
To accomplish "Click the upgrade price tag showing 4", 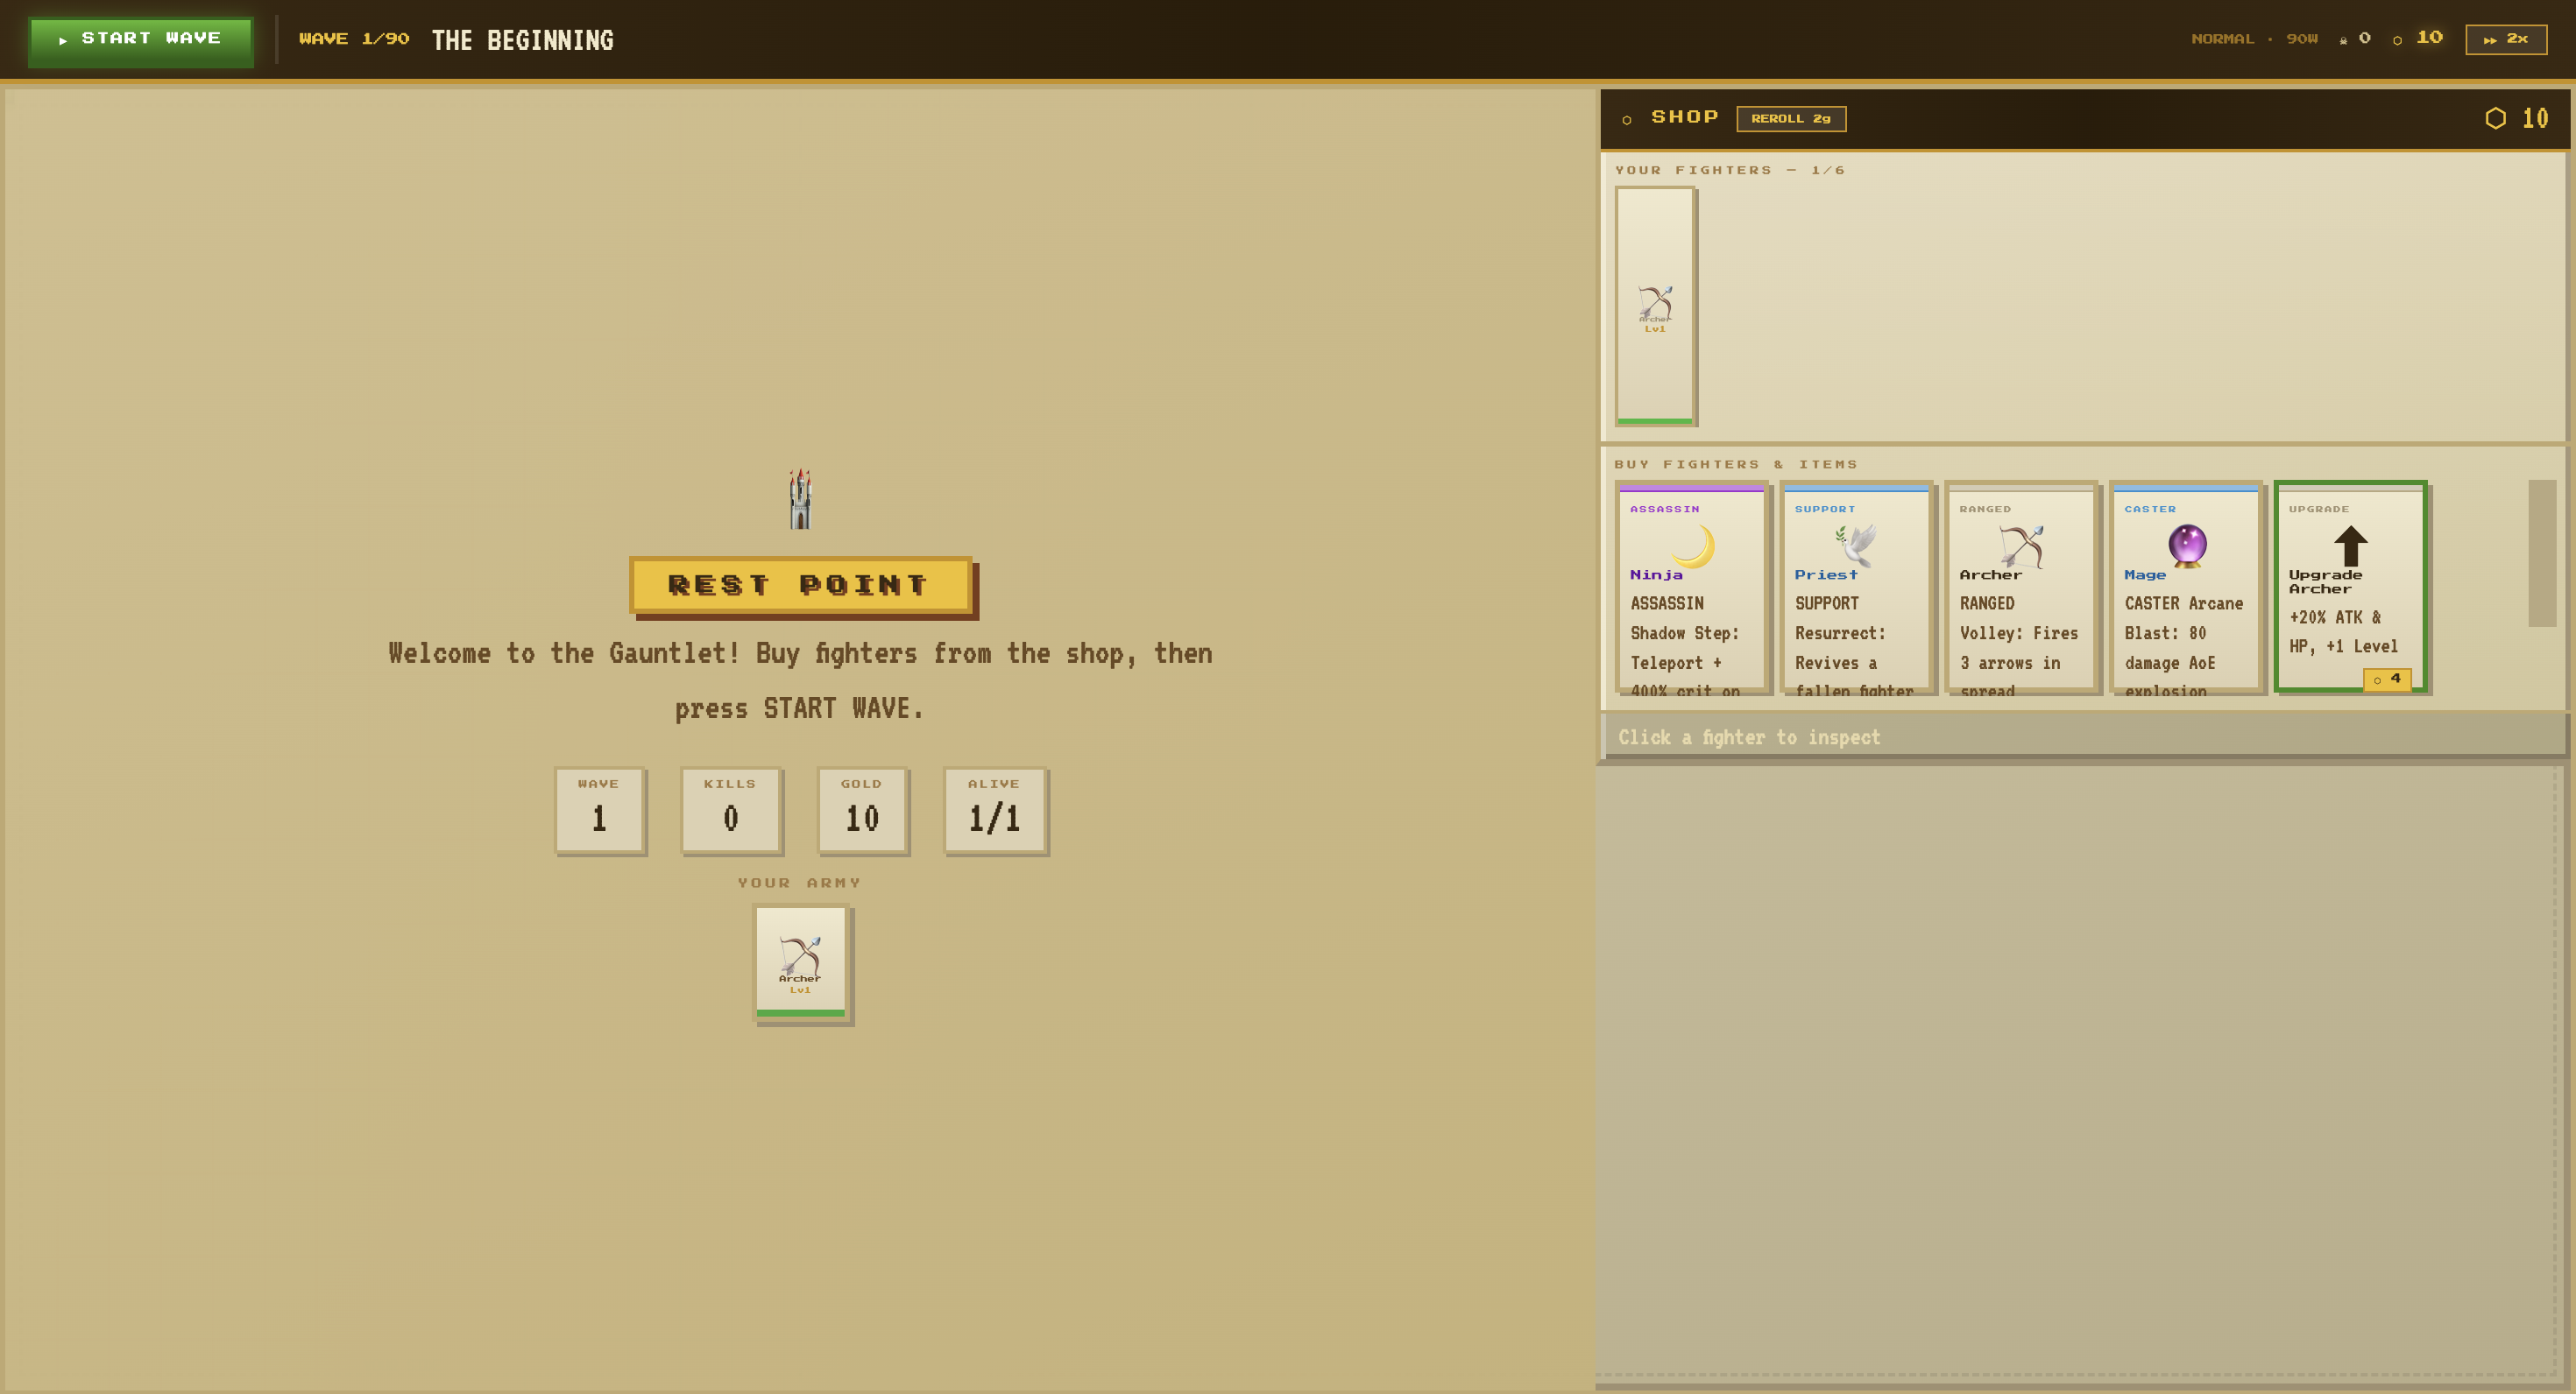I will (x=2386, y=679).
